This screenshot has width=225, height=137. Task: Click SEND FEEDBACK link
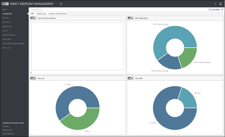click(8, 134)
